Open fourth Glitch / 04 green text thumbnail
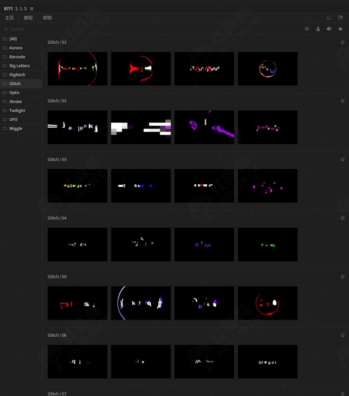The height and width of the screenshot is (396, 349). [267, 244]
